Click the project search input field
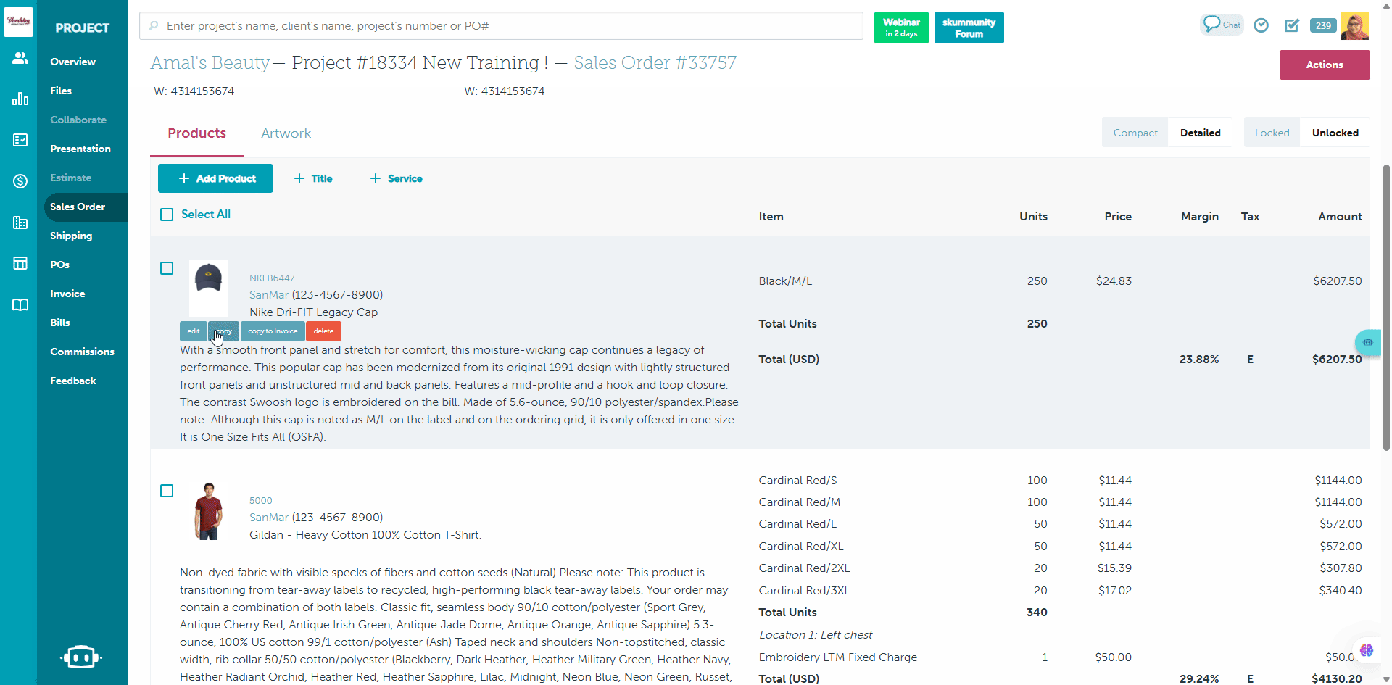 coord(500,26)
